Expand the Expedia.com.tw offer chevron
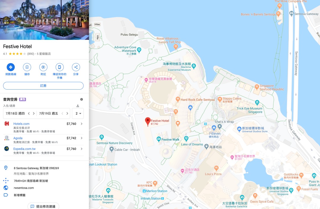This screenshot has height=209, width=320. tap(82, 149)
